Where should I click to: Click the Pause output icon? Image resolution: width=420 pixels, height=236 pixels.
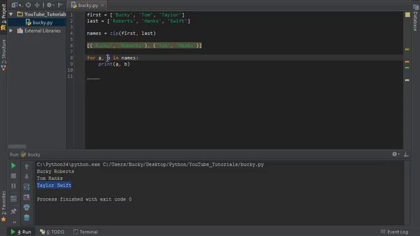pyautogui.click(x=13, y=186)
